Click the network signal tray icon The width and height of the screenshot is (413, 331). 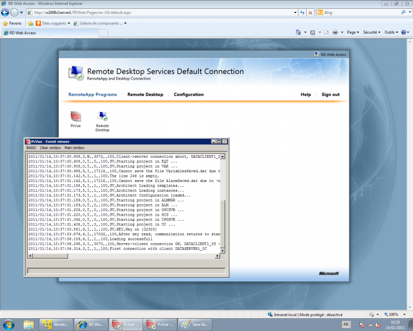pos(370,325)
